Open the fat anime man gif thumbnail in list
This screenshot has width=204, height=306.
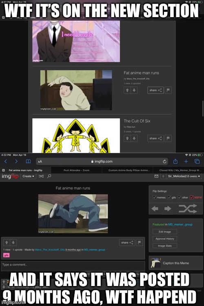tap(76, 90)
